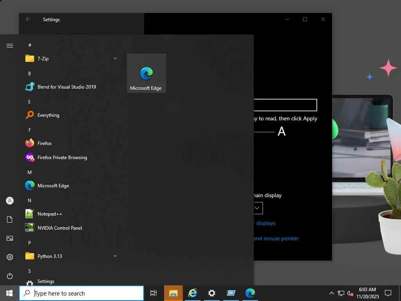The width and height of the screenshot is (401, 301).
Task: Open Pictures from Start menu sidebar
Action: click(x=10, y=238)
